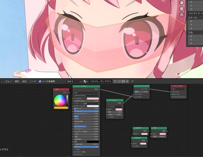
Task: Collapse the Glass BSDF node
Action: click(x=107, y=100)
